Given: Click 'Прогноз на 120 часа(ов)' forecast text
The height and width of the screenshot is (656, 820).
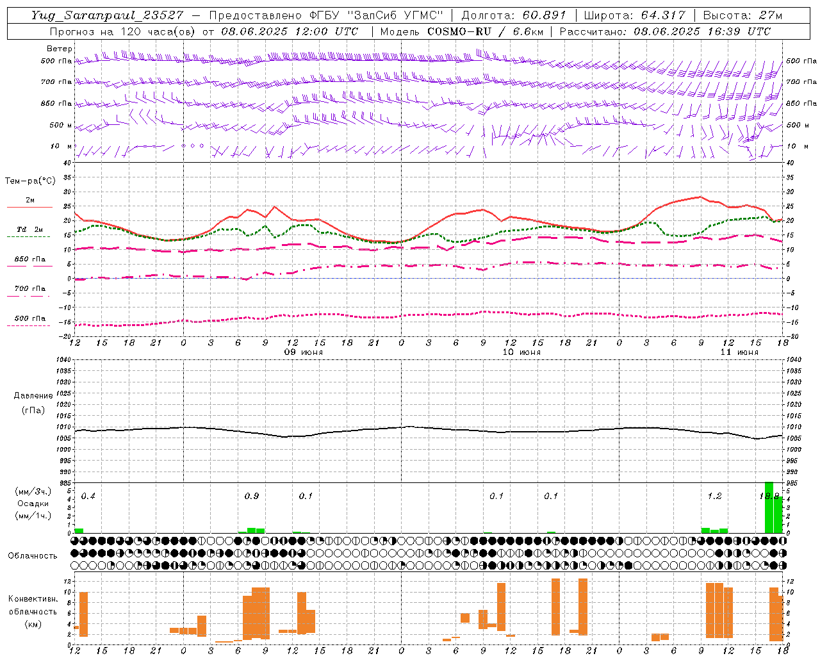Looking at the screenshot, I should click(x=124, y=31).
